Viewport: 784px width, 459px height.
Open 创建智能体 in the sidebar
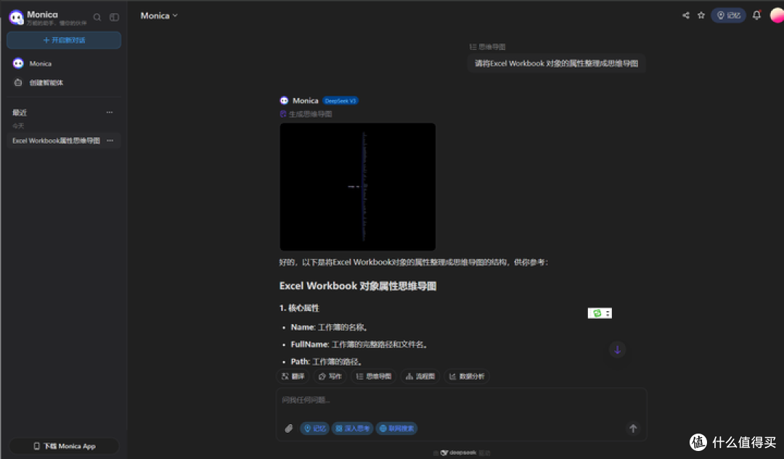click(63, 83)
